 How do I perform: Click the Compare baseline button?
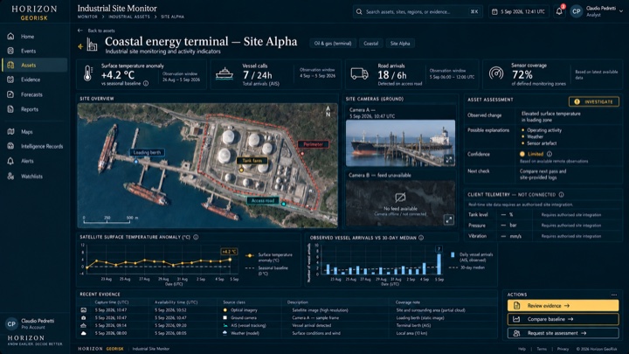pos(563,320)
